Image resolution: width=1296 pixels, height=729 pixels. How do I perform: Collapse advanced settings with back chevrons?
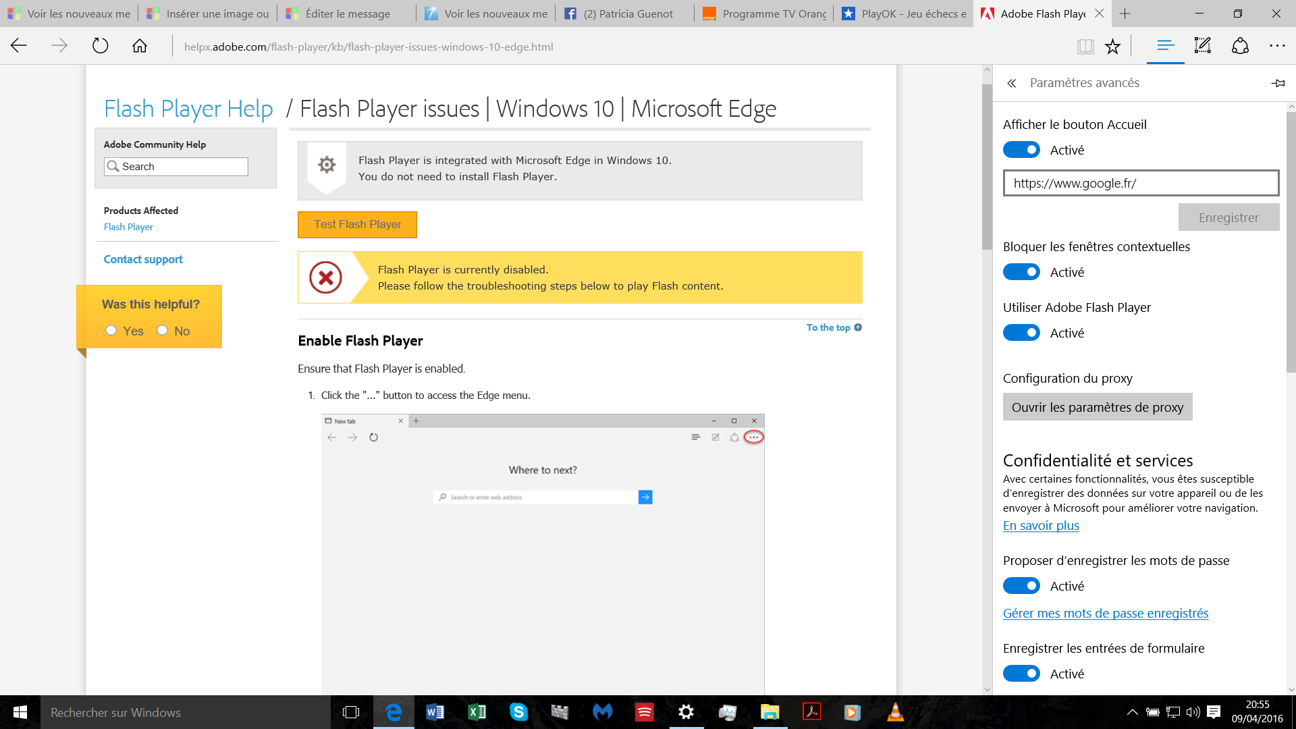[x=1011, y=83]
